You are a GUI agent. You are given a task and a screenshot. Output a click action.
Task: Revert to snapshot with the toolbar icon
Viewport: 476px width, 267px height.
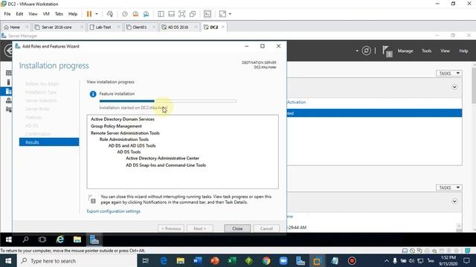(x=135, y=14)
